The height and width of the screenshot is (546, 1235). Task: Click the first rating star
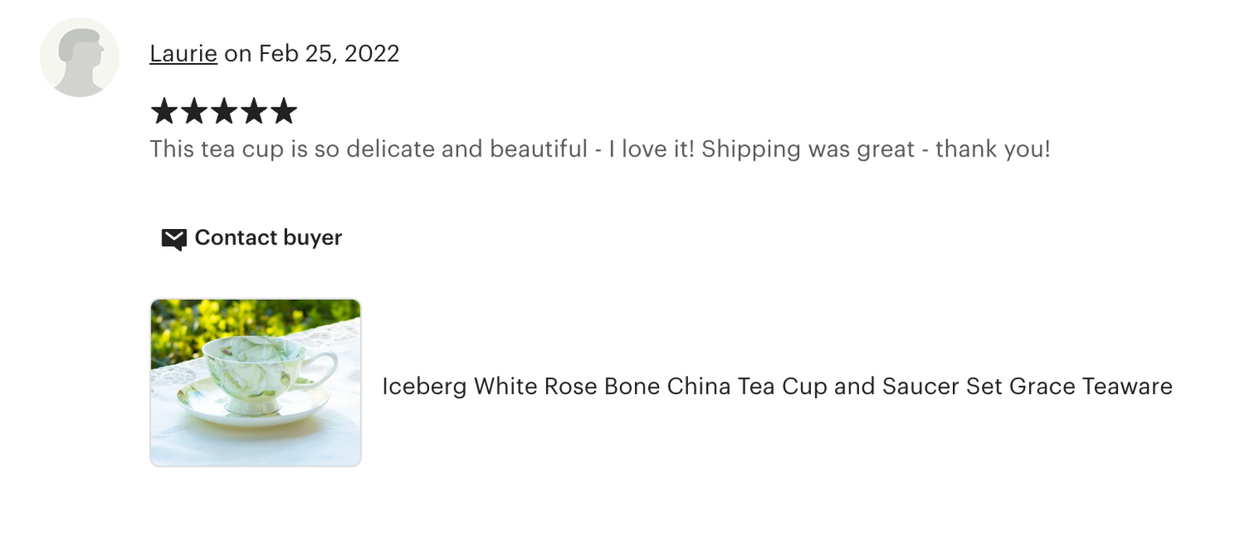[x=162, y=111]
